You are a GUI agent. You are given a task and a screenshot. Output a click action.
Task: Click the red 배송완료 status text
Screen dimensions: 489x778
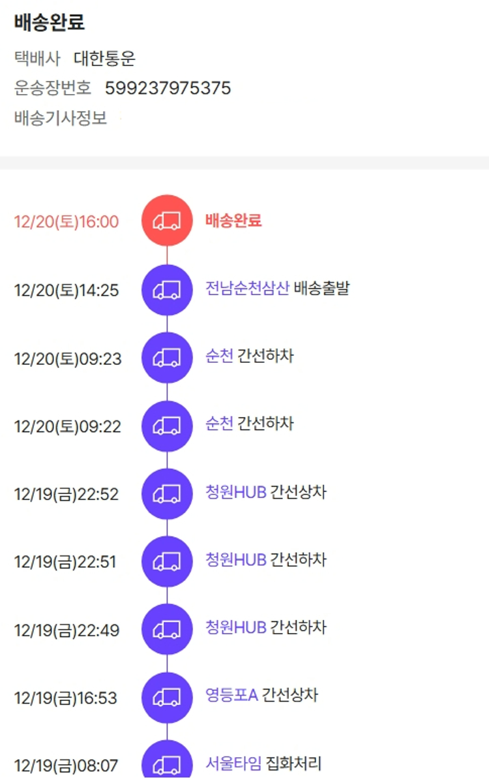[x=233, y=221]
